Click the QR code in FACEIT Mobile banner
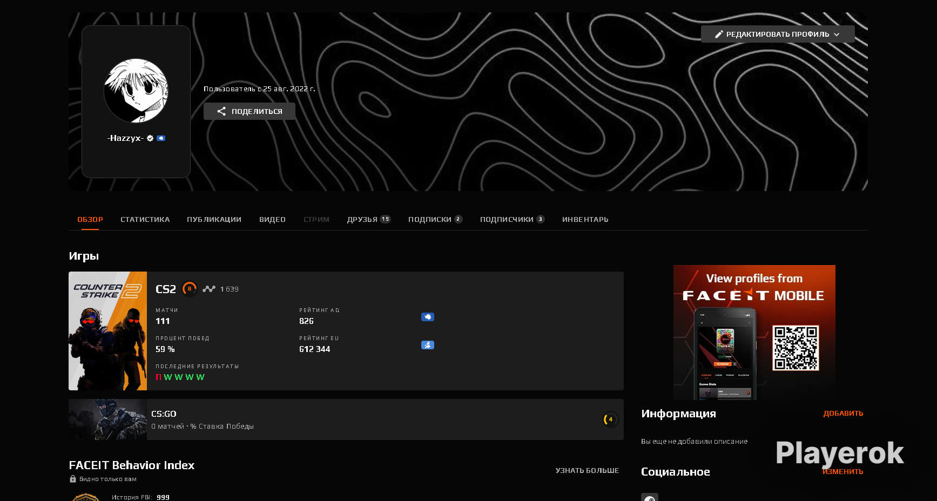 [796, 348]
